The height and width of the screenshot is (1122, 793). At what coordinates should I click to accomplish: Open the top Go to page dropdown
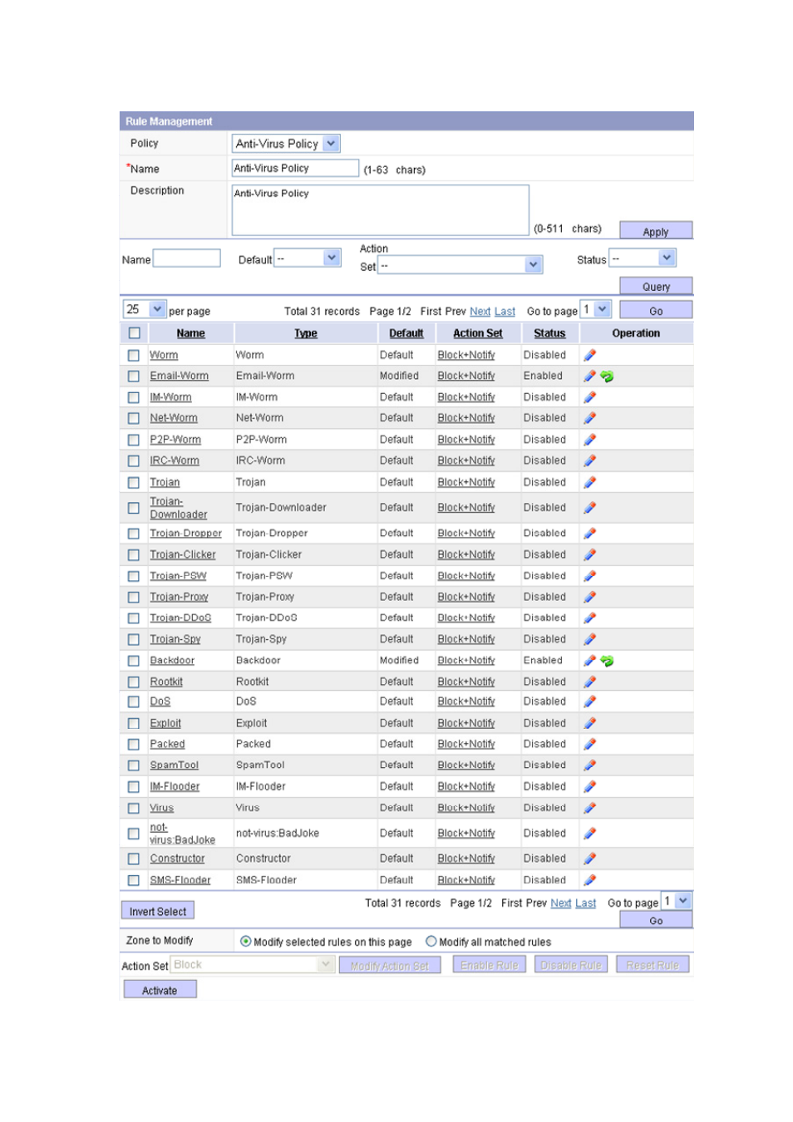coord(596,309)
